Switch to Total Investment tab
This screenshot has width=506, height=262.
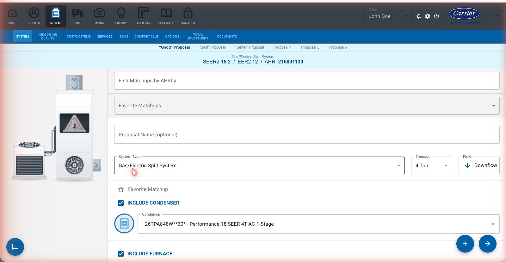pyautogui.click(x=198, y=37)
